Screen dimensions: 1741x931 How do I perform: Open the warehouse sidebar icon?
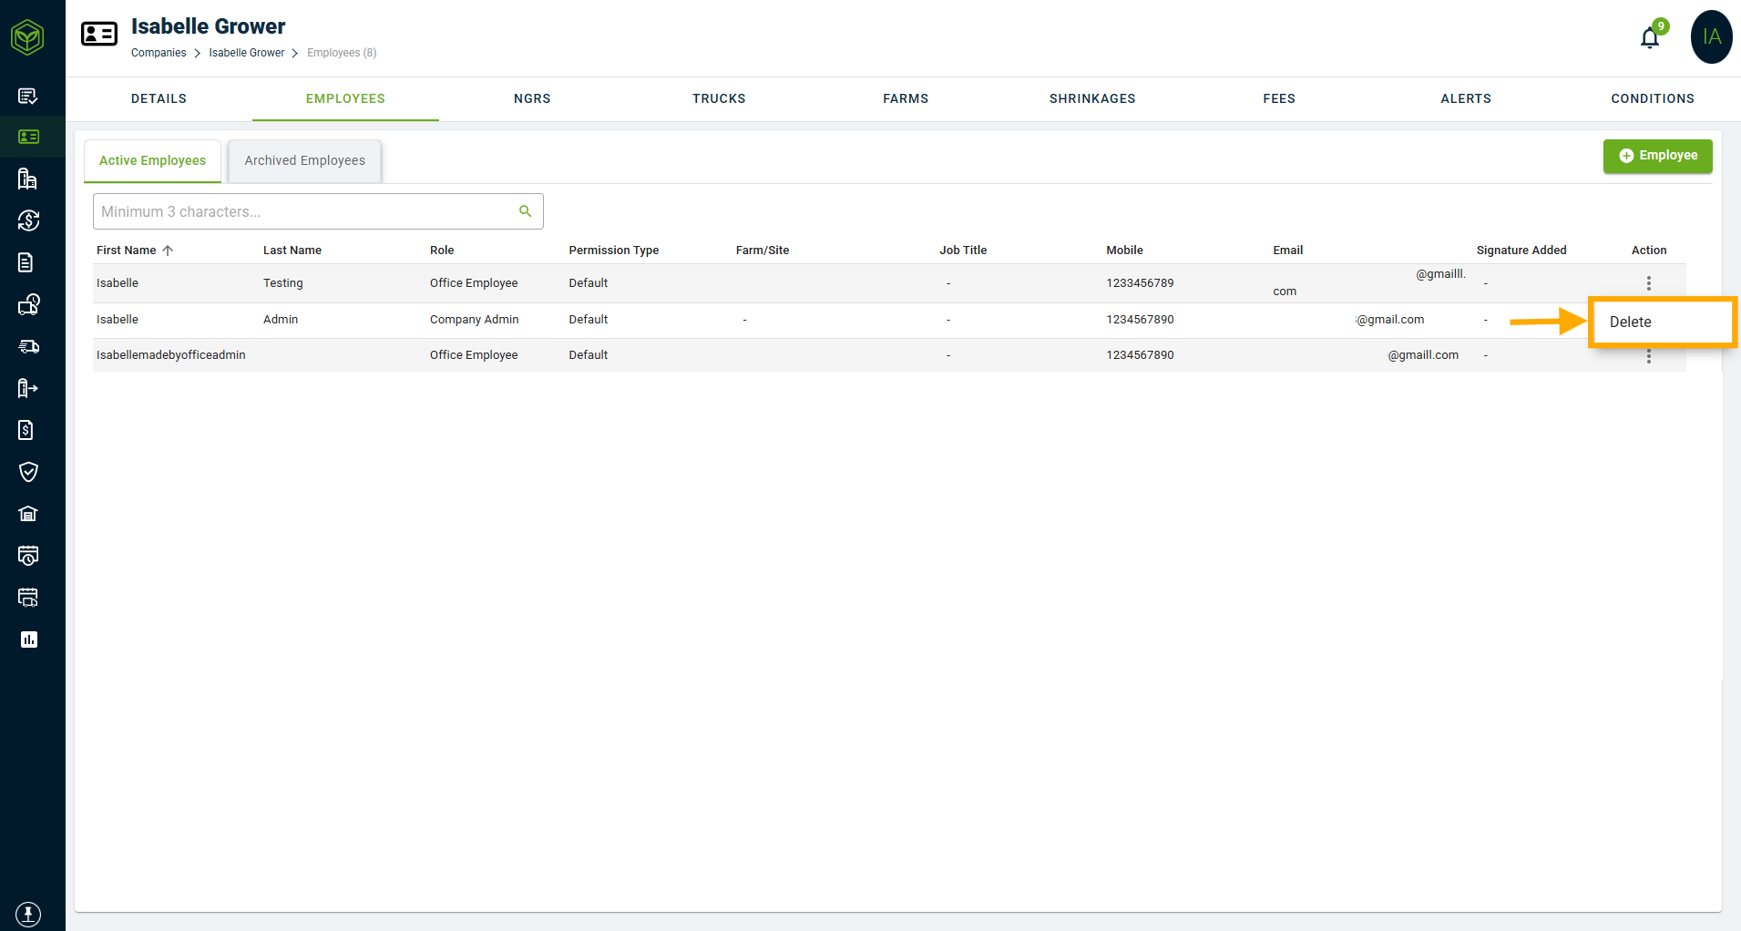coord(28,514)
